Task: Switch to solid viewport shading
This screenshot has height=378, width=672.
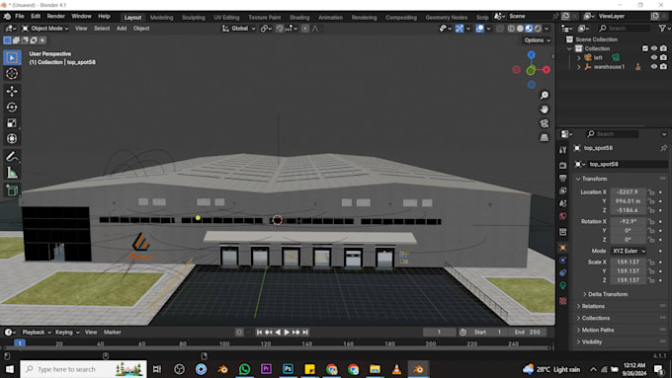Action: tap(520, 29)
